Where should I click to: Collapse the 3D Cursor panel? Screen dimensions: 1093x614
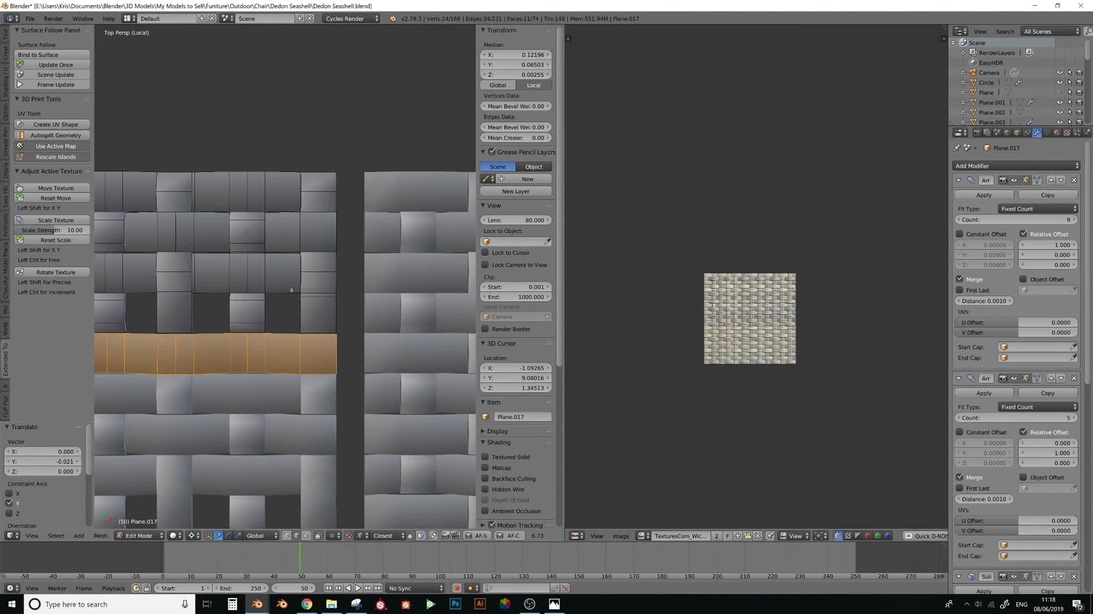483,343
